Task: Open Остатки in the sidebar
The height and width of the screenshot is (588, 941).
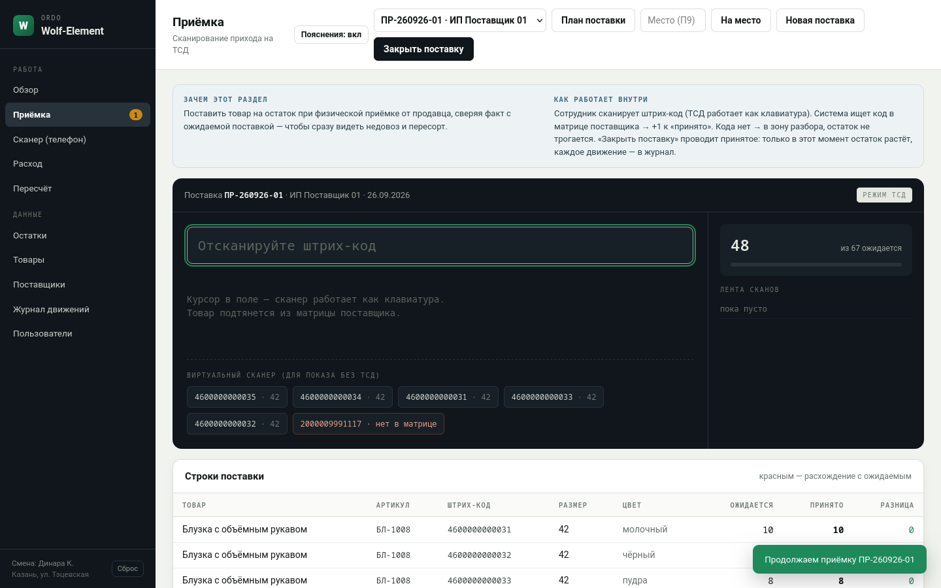Action: [x=78, y=236]
